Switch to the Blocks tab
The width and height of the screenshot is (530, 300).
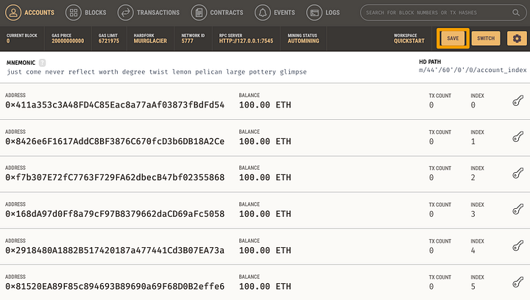86,12
